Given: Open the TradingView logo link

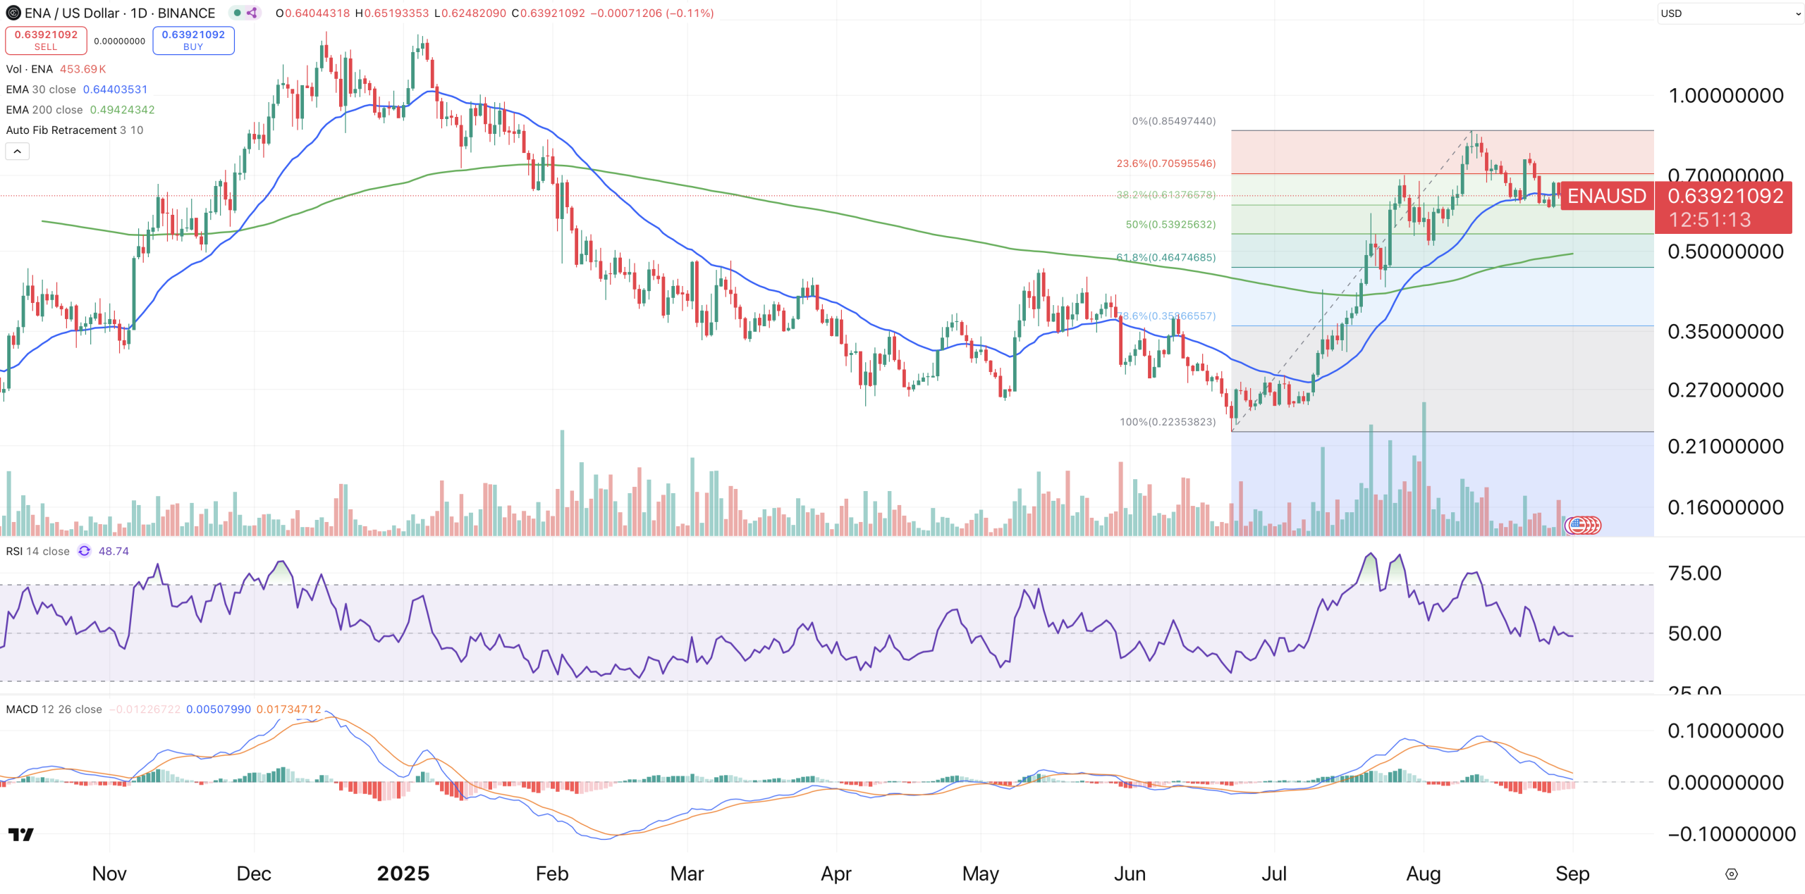Looking at the screenshot, I should (20, 835).
